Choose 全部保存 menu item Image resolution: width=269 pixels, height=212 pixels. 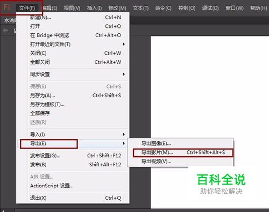click(x=73, y=113)
